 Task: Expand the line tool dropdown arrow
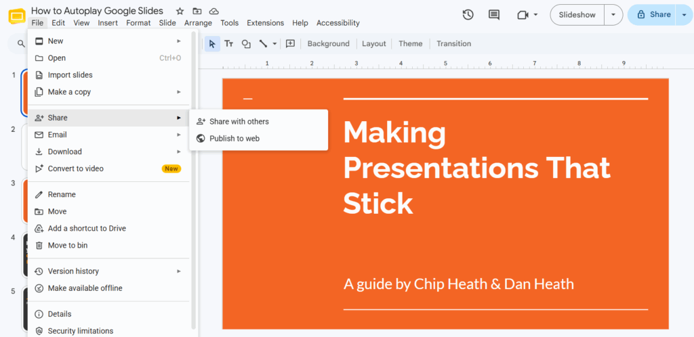274,43
